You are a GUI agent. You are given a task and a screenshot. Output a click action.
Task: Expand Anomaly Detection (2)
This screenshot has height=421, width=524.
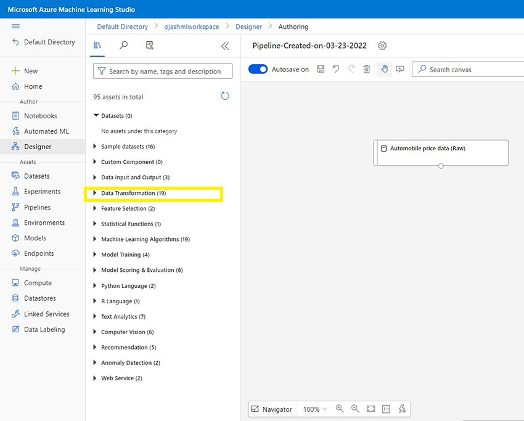click(x=95, y=362)
